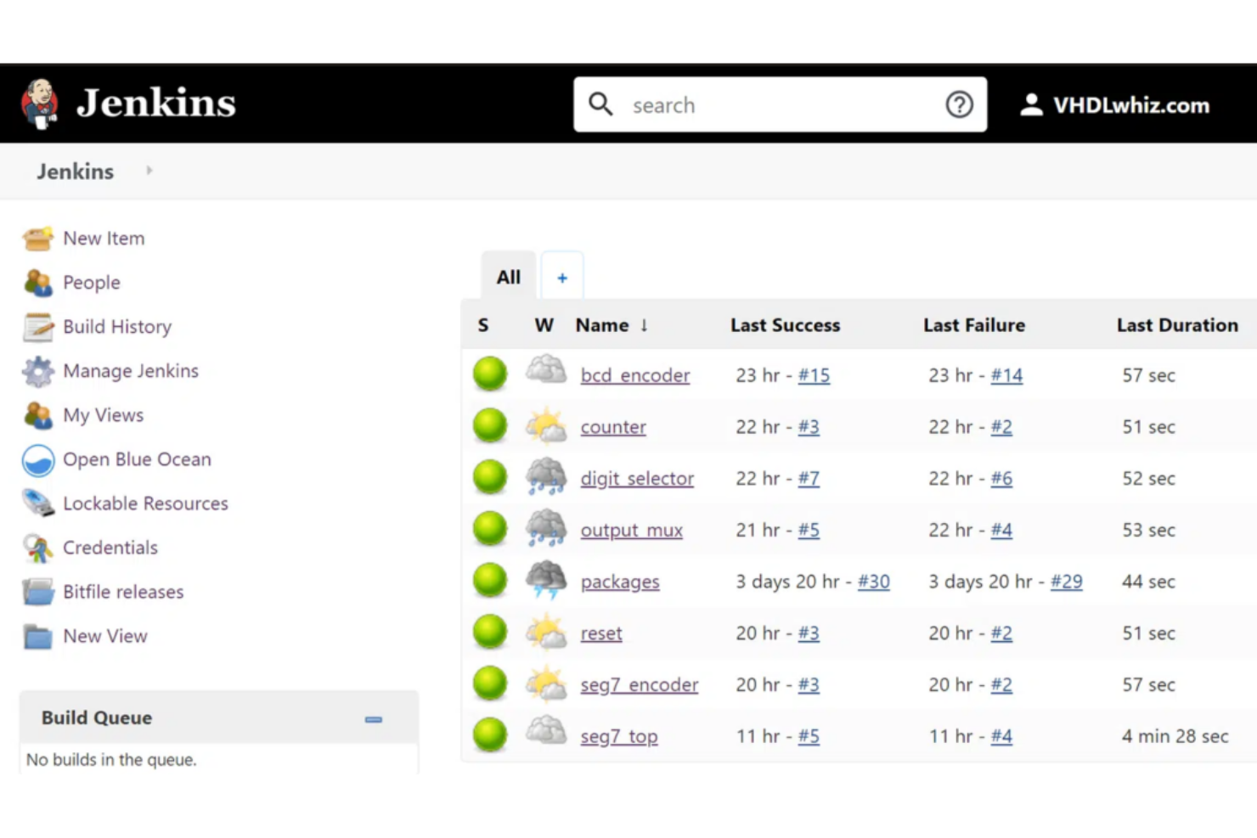Click the green status ball for seg7_top
The height and width of the screenshot is (838, 1257).
[x=489, y=734]
